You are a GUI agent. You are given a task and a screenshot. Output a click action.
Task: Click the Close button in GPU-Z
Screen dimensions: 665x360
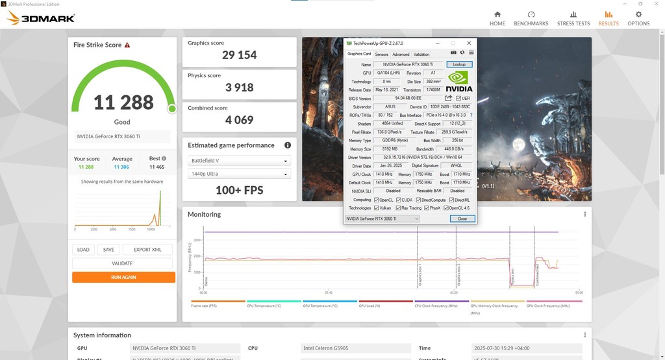coord(462,219)
